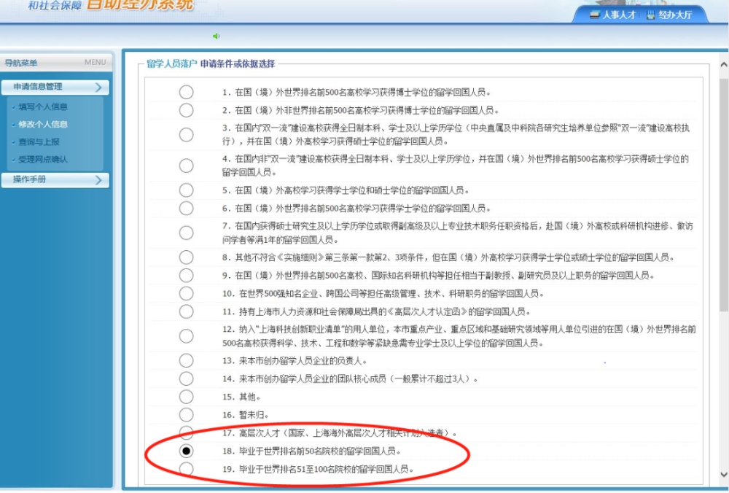The image size is (729, 493).
Task: Select radio option 13 留学人员企业负责人
Action: [186, 360]
